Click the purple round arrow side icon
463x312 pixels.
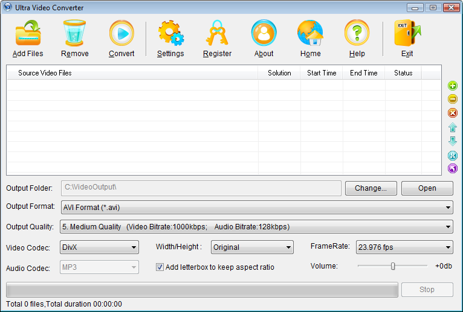pos(452,168)
